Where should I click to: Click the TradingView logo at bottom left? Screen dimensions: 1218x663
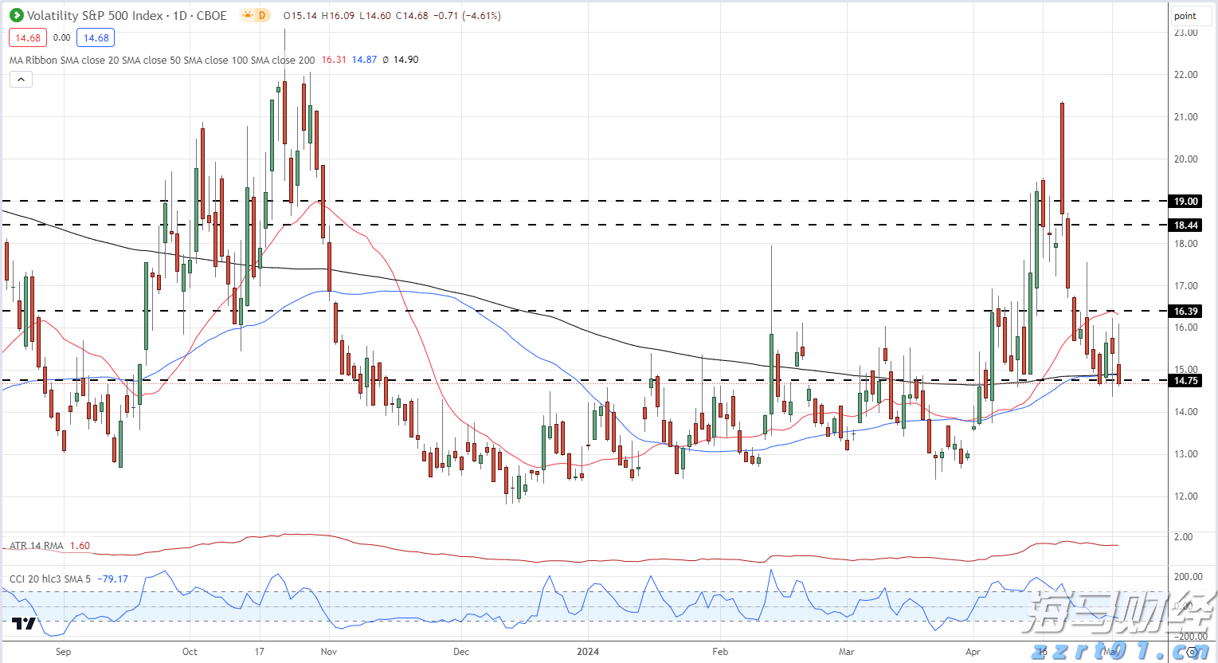click(24, 623)
